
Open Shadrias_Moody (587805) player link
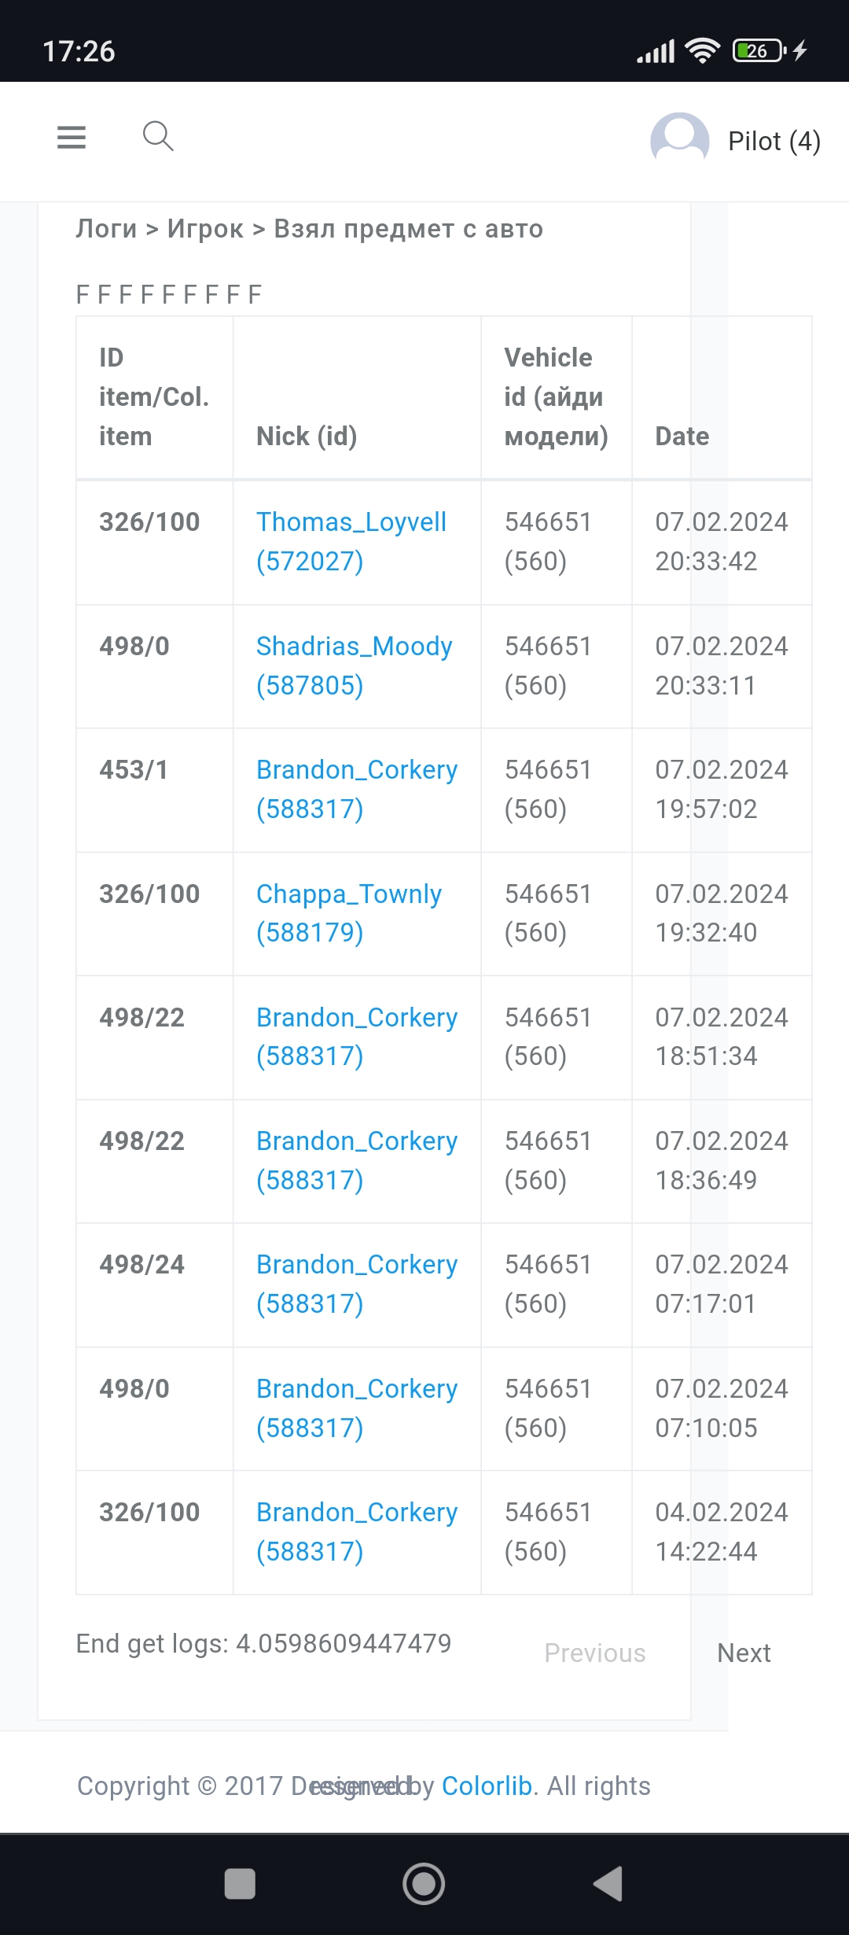(354, 665)
